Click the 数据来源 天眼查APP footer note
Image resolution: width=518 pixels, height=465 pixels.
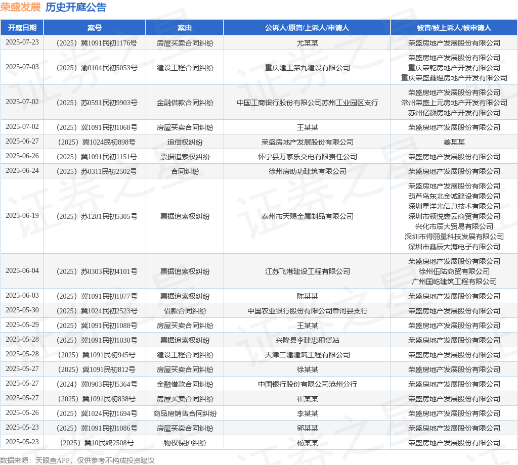[77, 460]
